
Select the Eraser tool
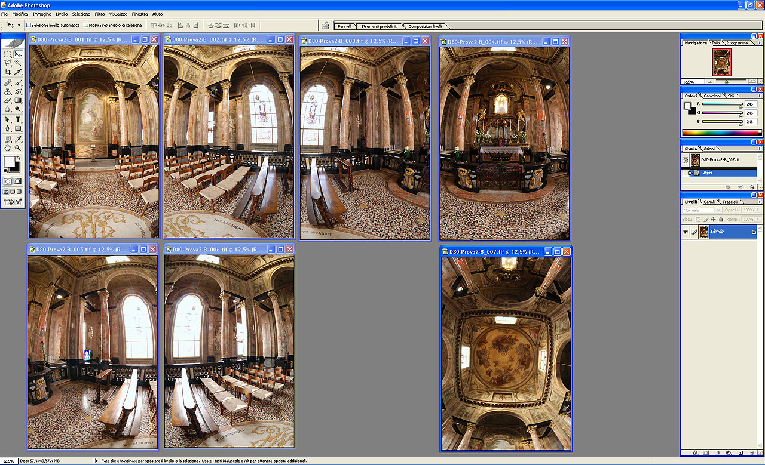pyautogui.click(x=8, y=100)
